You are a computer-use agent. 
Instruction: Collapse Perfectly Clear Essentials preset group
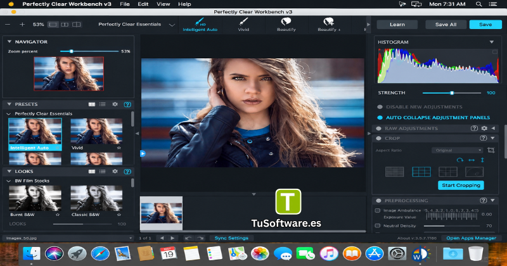(9, 114)
